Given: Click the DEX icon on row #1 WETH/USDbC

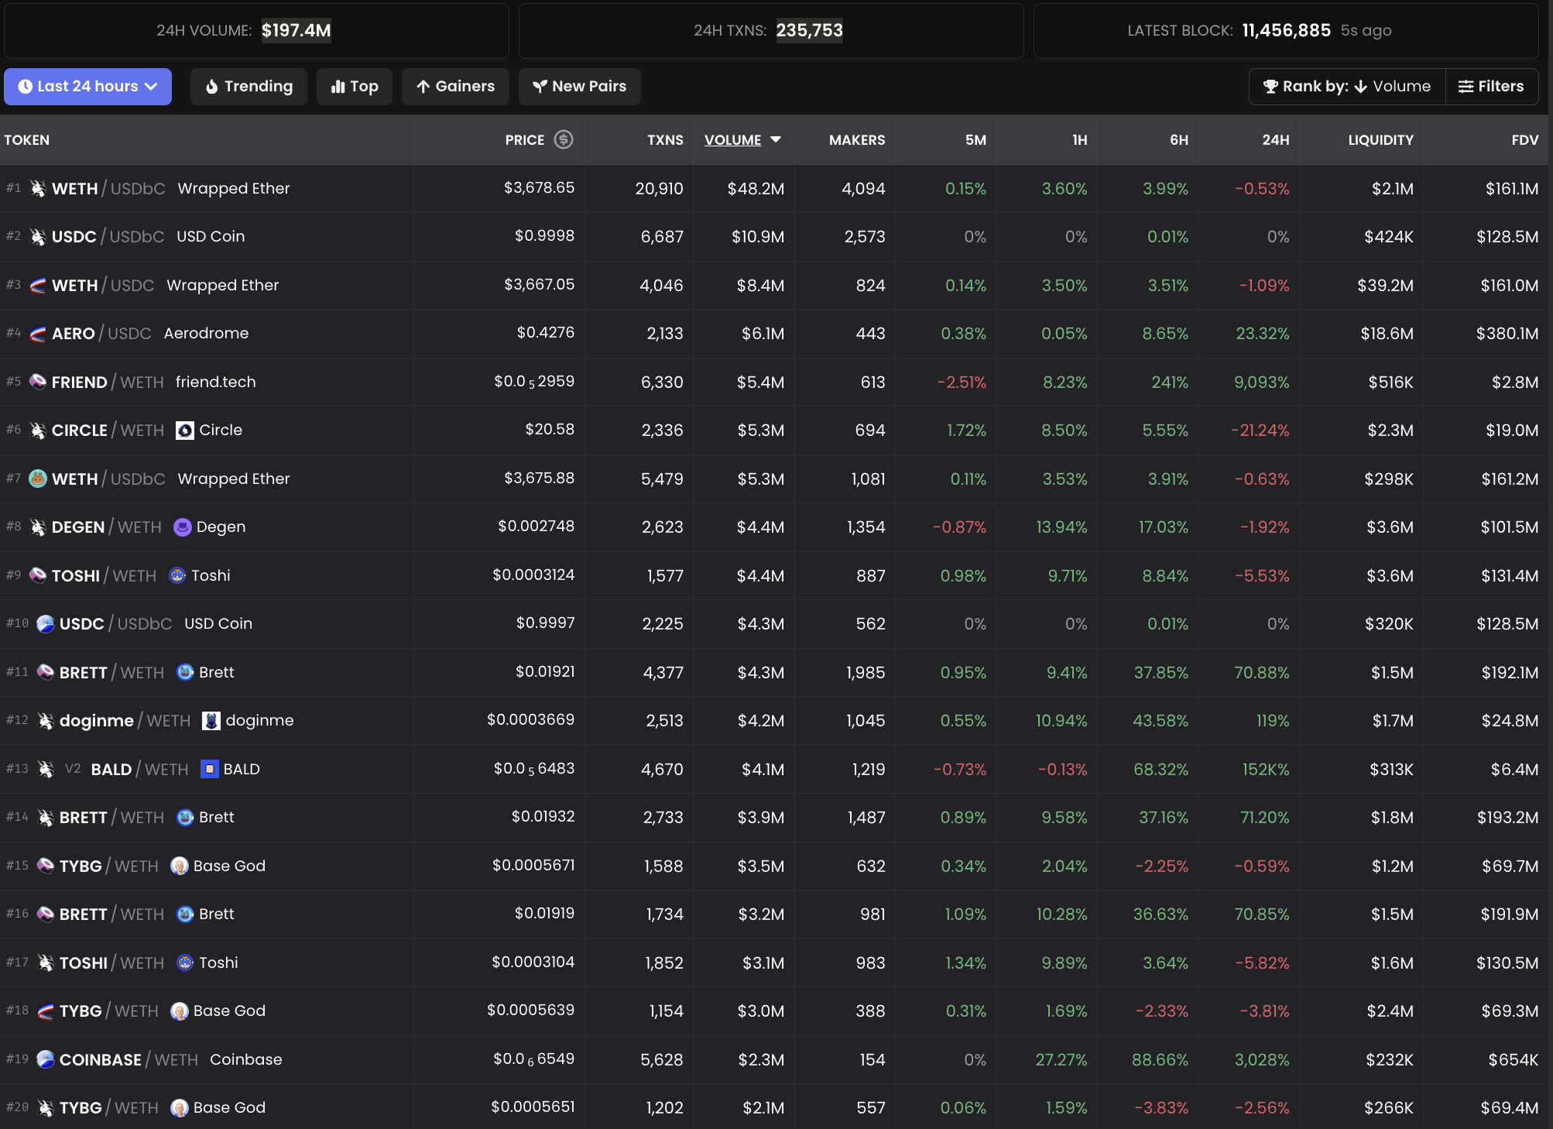Looking at the screenshot, I should 38,188.
